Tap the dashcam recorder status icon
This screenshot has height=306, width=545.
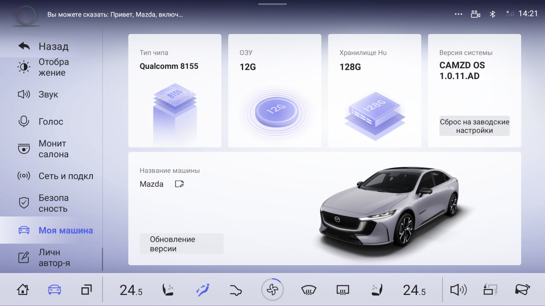pyautogui.click(x=475, y=14)
